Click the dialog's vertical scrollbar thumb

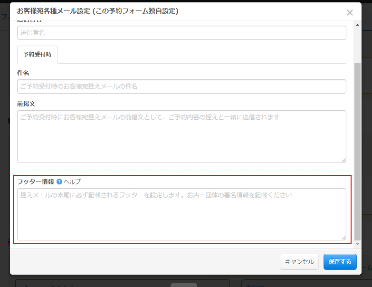[x=357, y=152]
